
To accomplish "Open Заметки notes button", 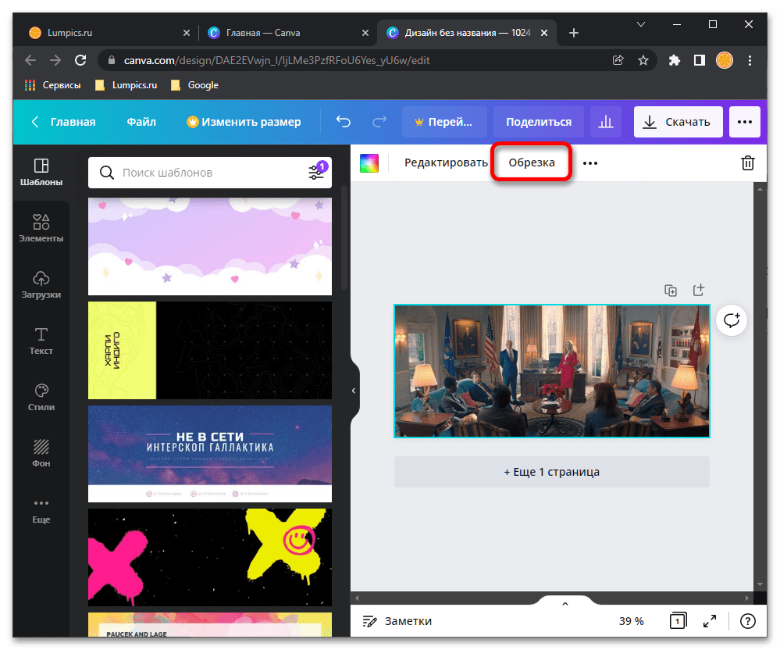I will point(397,620).
